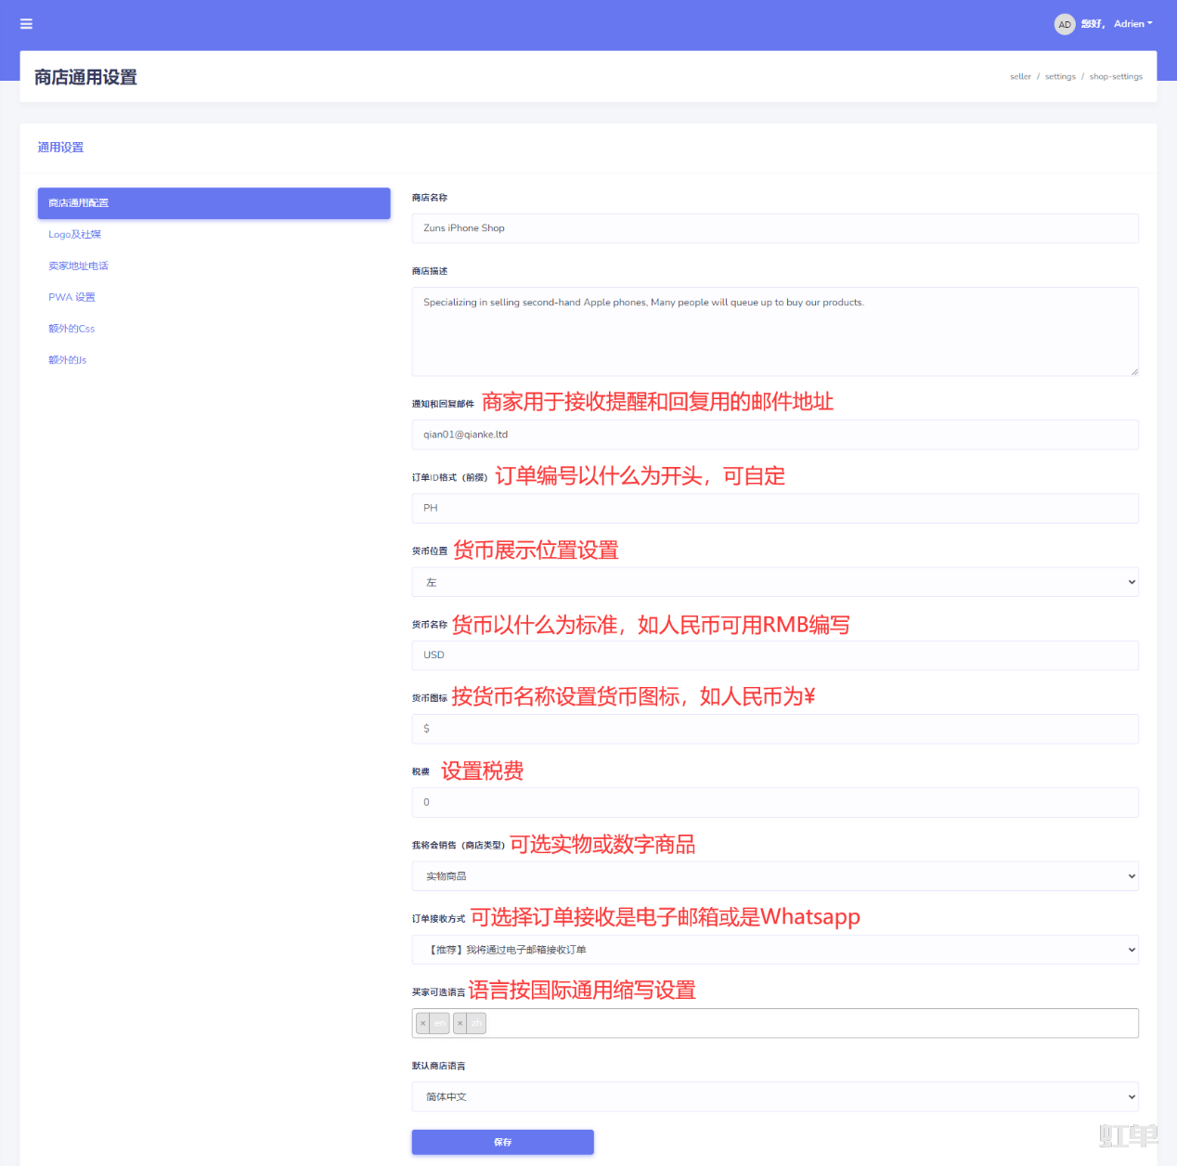Viewport: 1177px width, 1166px height.
Task: Remove the 'en' language tag
Action: pyautogui.click(x=422, y=1023)
